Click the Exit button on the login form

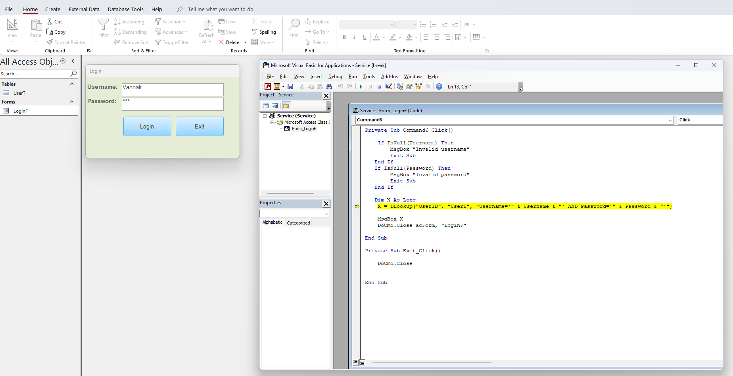coord(200,127)
